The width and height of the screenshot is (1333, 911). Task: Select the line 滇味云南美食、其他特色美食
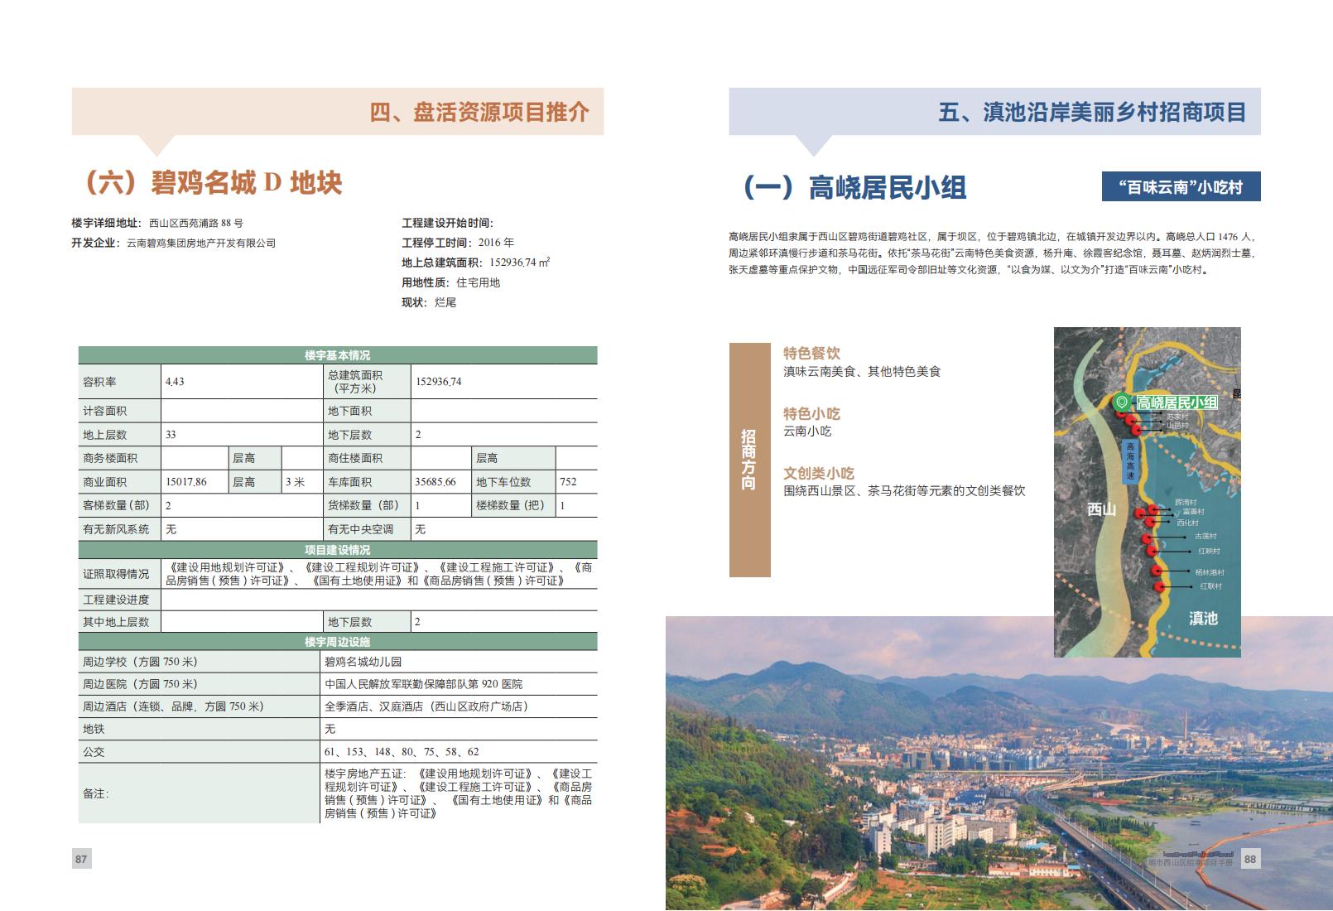click(x=863, y=372)
